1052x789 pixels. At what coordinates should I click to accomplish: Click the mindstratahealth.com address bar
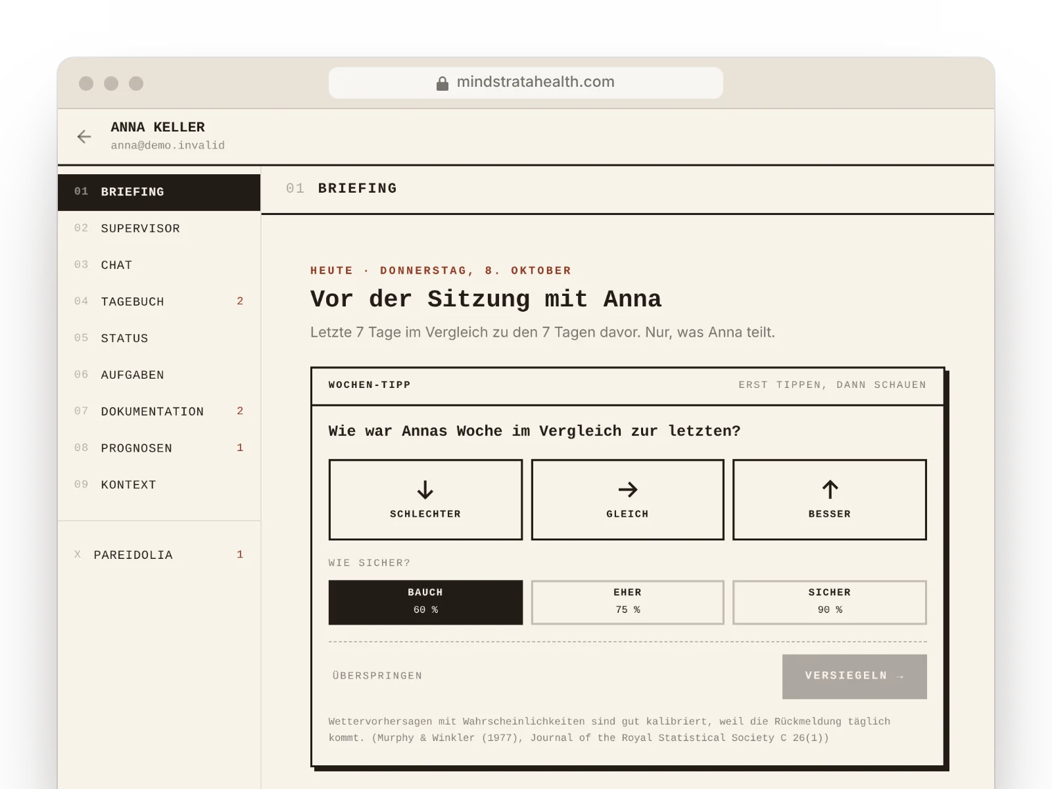pos(526,83)
